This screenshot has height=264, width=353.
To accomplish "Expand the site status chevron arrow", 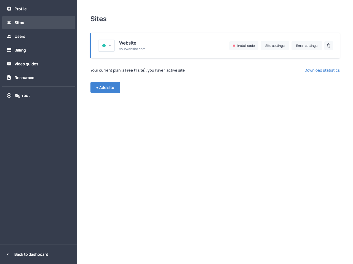I will (110, 46).
